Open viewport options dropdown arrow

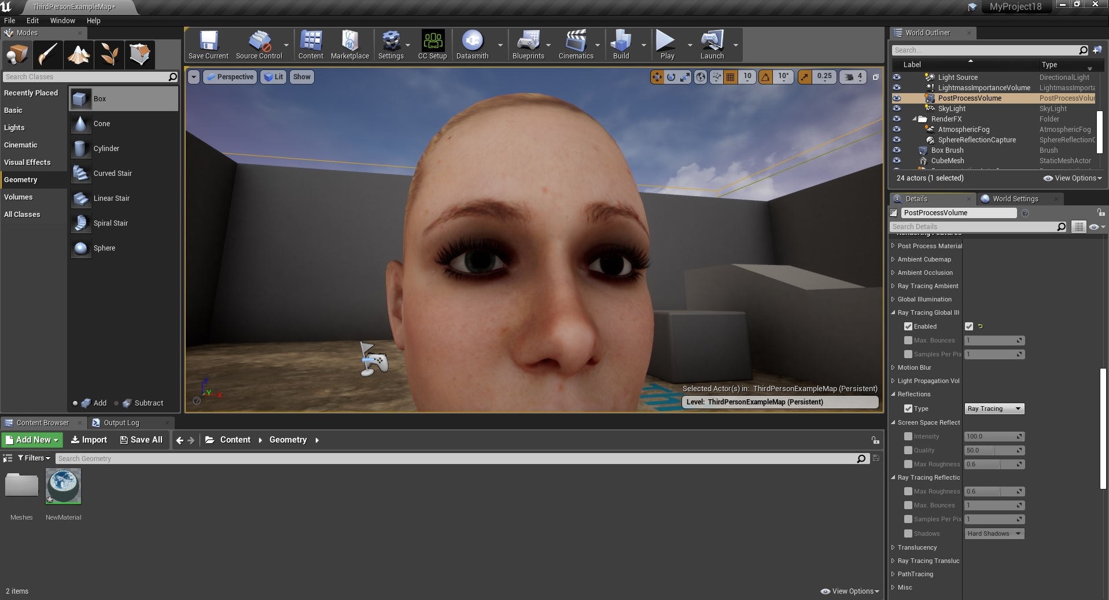[194, 77]
